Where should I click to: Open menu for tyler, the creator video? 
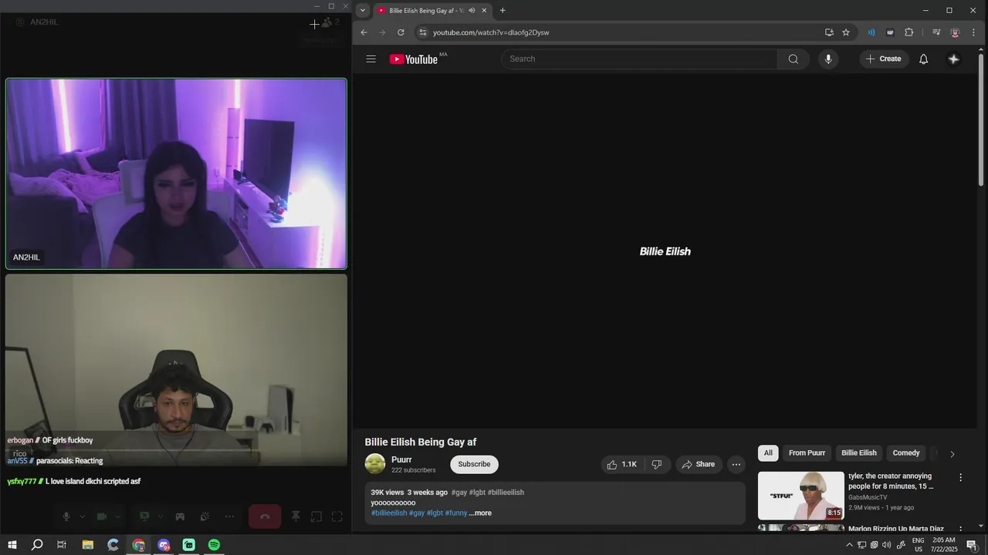click(x=960, y=478)
